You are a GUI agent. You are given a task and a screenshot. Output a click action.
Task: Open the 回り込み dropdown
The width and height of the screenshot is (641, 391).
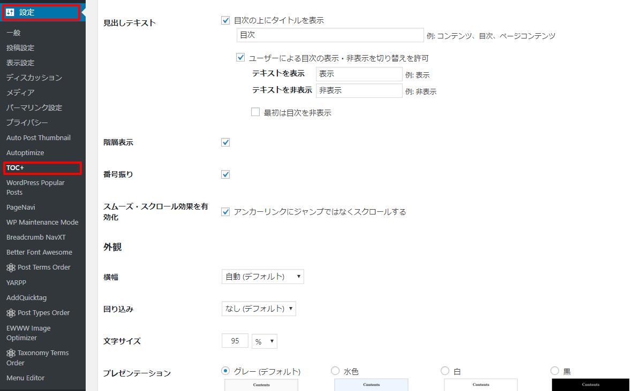[259, 309]
